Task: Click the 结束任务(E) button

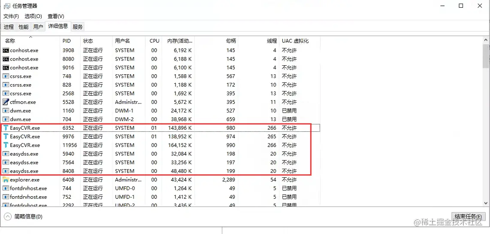Action: 468,216
